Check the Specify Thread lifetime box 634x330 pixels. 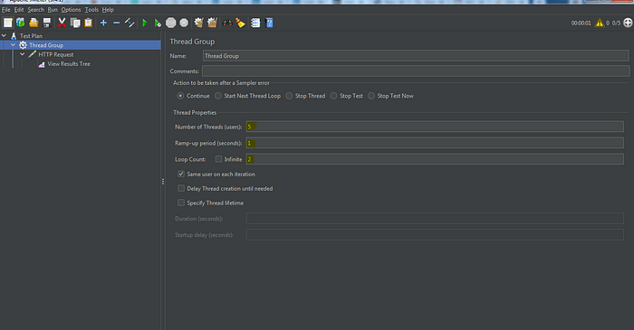click(x=181, y=203)
